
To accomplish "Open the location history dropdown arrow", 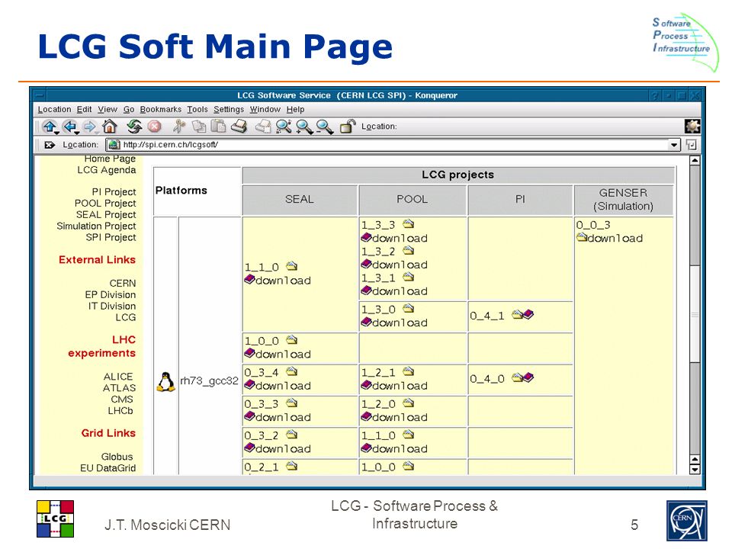I will (x=673, y=145).
